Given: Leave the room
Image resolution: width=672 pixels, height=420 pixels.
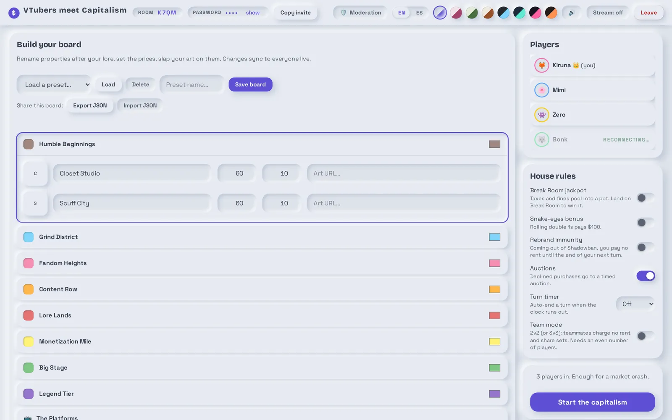Looking at the screenshot, I should 648,13.
